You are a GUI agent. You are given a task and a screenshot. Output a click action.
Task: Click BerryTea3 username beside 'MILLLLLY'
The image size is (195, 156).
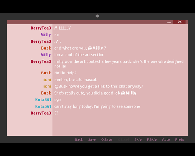coord(41,28)
